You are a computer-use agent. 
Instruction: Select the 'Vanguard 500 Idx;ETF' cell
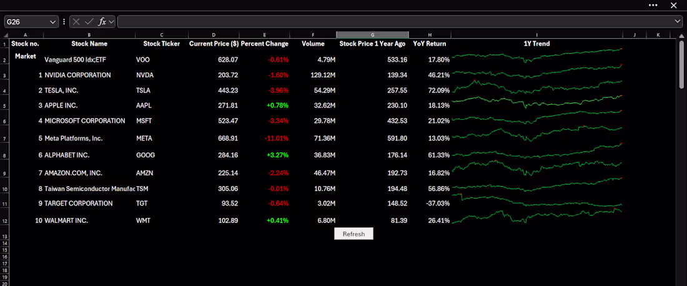(x=75, y=59)
